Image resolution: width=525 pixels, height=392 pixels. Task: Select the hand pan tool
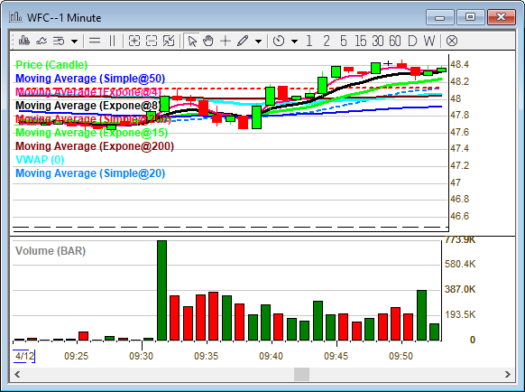[208, 42]
